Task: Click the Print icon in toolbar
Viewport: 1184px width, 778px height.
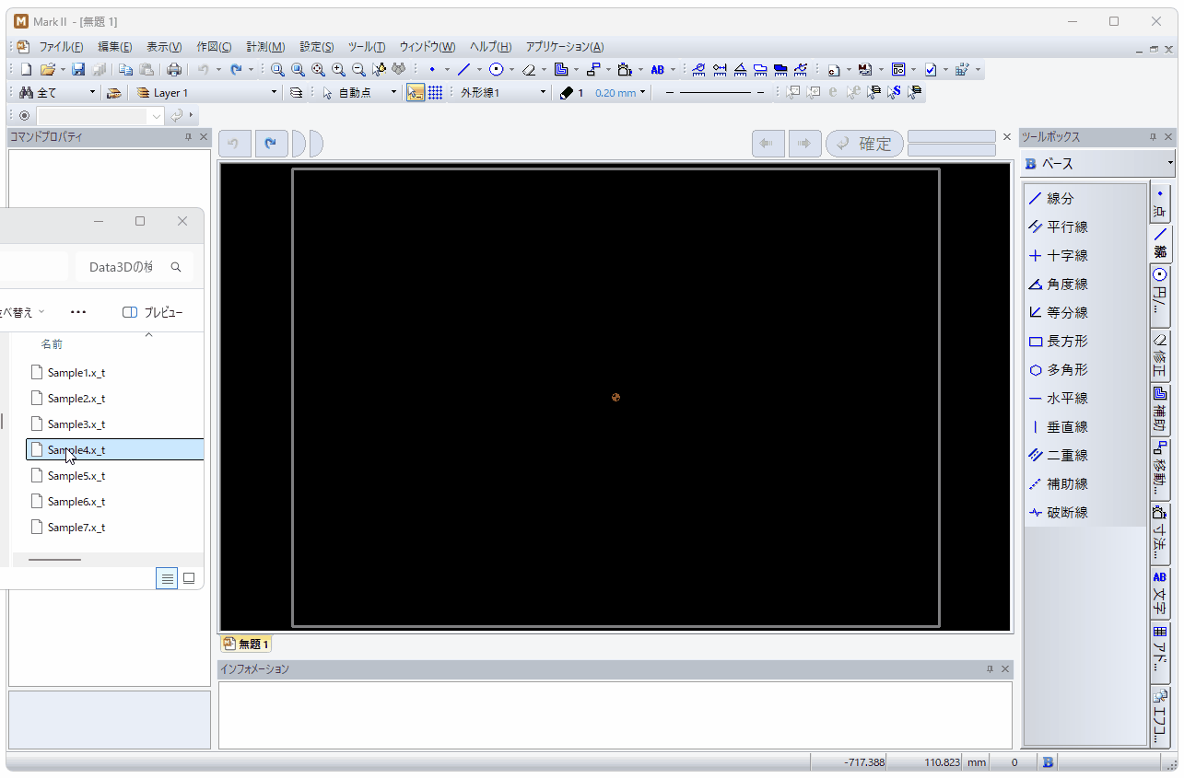Action: point(174,69)
